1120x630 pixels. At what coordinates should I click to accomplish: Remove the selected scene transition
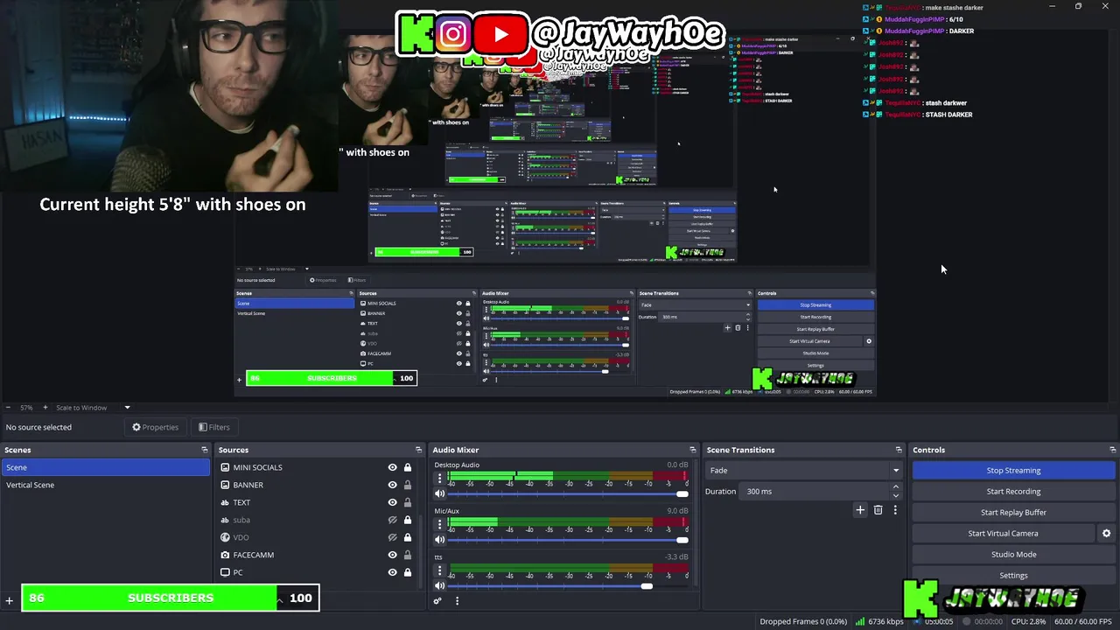pyautogui.click(x=878, y=509)
